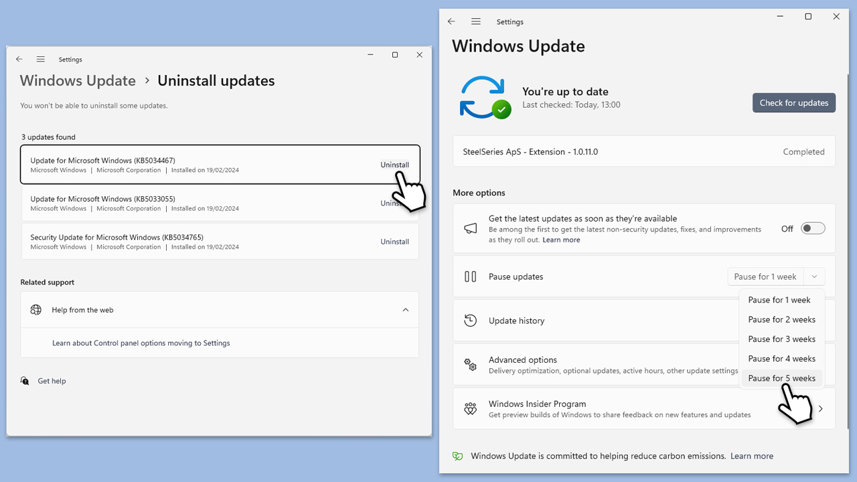Click the 'Off' label beside the toggle

[x=787, y=229]
